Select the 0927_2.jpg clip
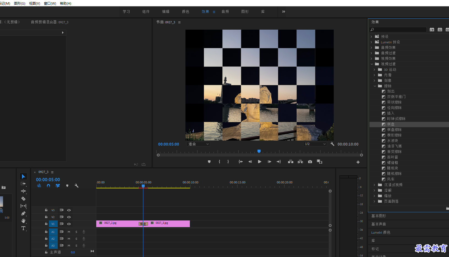This screenshot has height=257, width=449. click(117, 224)
